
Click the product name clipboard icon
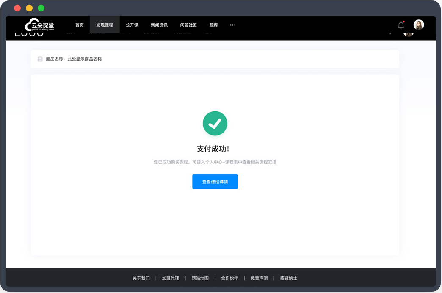click(40, 59)
